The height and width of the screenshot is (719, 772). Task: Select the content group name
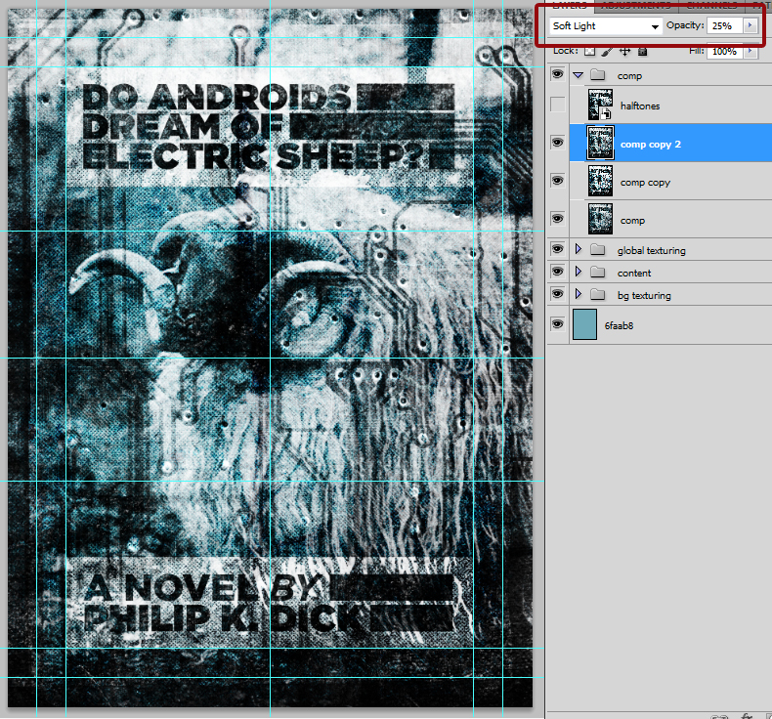(x=634, y=274)
